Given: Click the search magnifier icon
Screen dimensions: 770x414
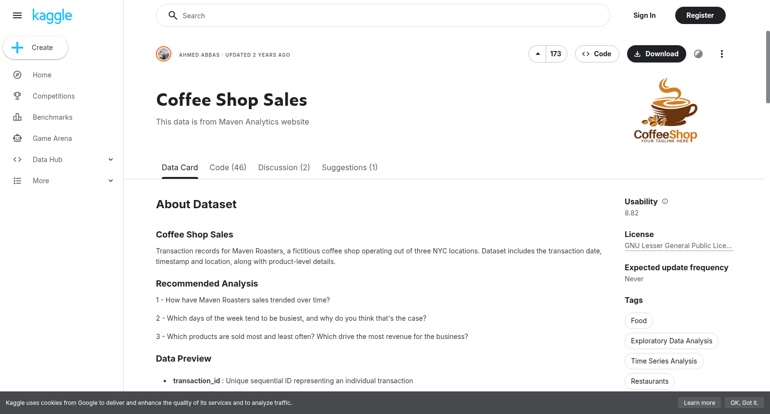Looking at the screenshot, I should 173,15.
